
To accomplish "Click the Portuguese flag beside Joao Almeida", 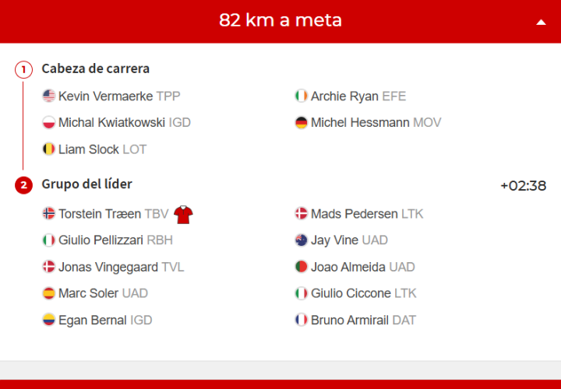I will pos(302,267).
